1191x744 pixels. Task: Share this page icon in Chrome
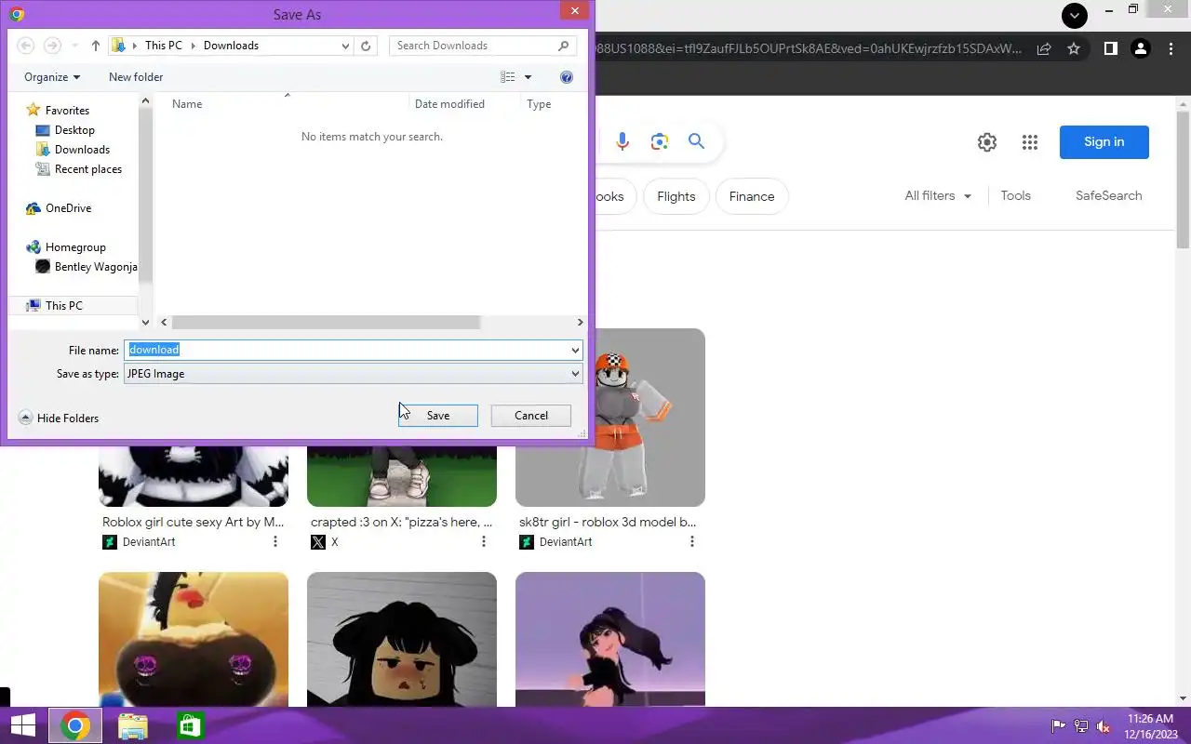click(x=1044, y=48)
